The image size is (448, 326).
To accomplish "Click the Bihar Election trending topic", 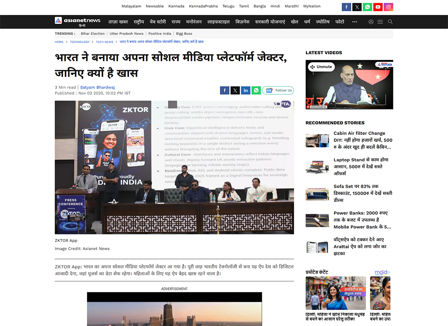I will pos(93,34).
